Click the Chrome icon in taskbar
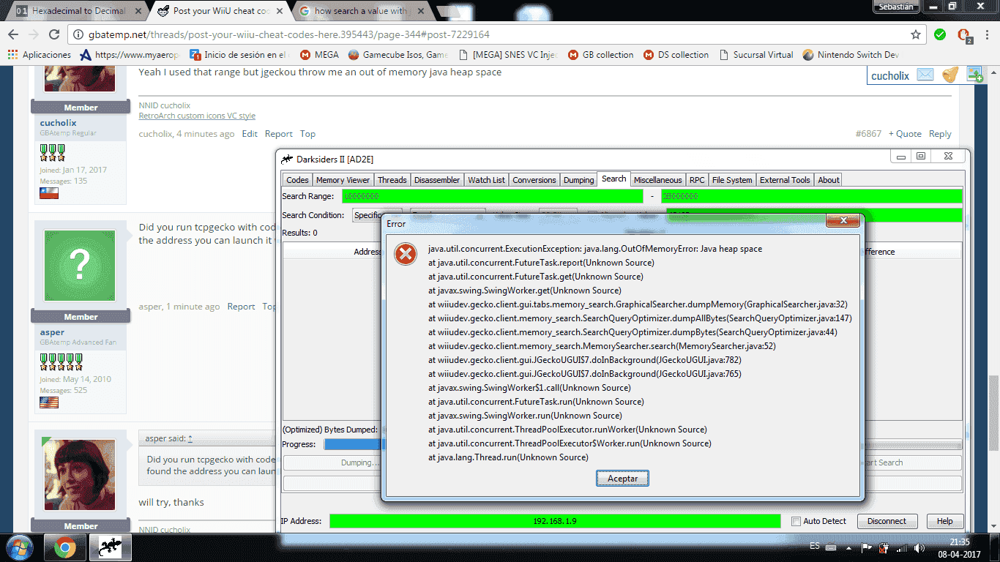The height and width of the screenshot is (562, 1000). tap(64, 547)
